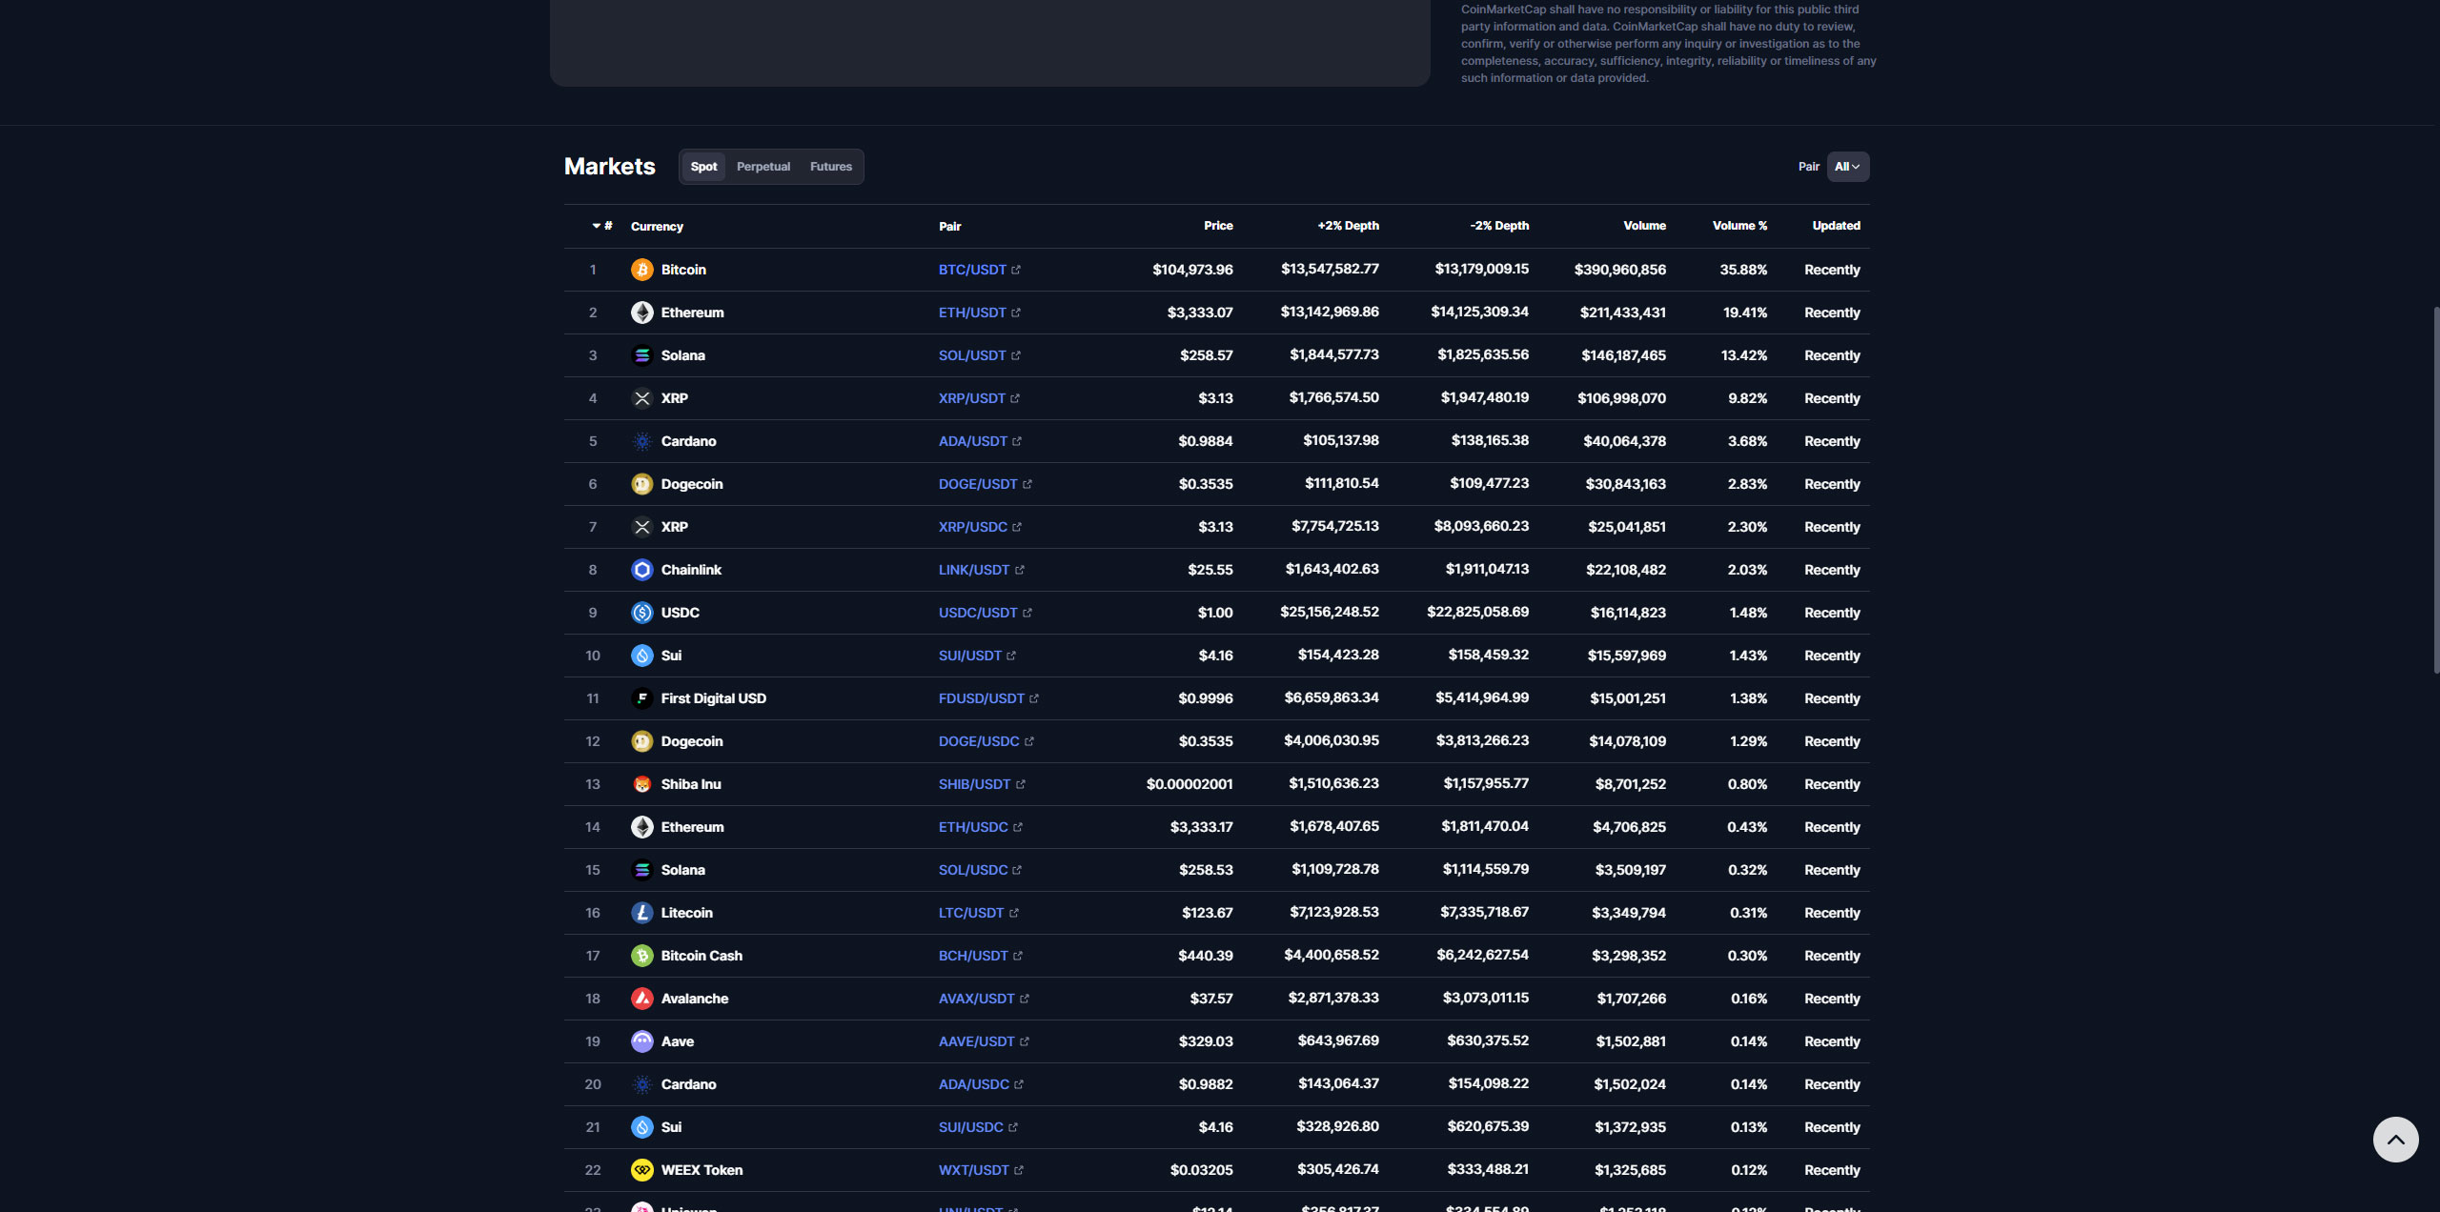This screenshot has width=2440, height=1212.
Task: Open the LTC/USDT pair link
Action: [971, 913]
